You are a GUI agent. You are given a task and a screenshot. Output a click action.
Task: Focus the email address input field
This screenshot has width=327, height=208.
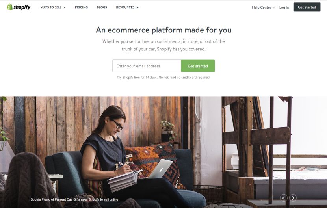click(x=147, y=66)
